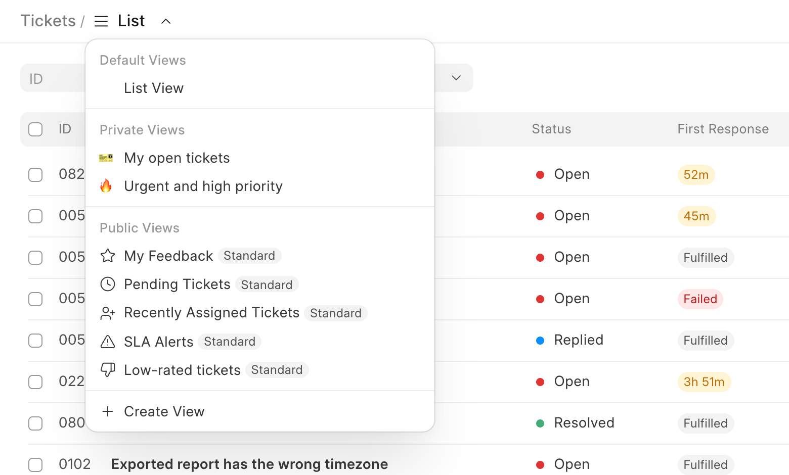Collapse the List view switcher chevron
The height and width of the screenshot is (475, 789).
click(166, 21)
